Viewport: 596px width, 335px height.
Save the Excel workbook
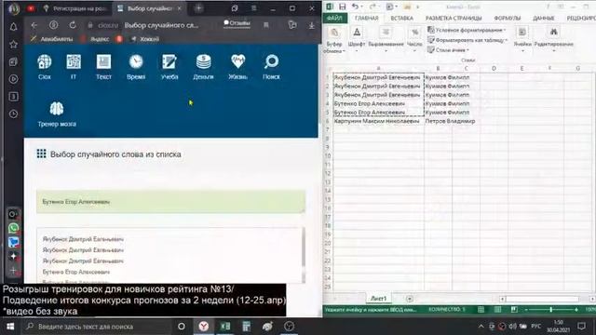tap(342, 7)
